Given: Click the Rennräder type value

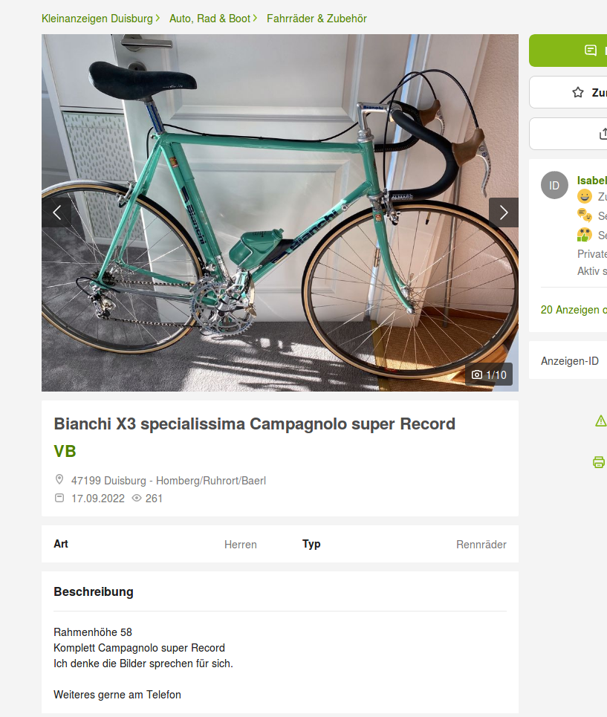Looking at the screenshot, I should click(481, 545).
